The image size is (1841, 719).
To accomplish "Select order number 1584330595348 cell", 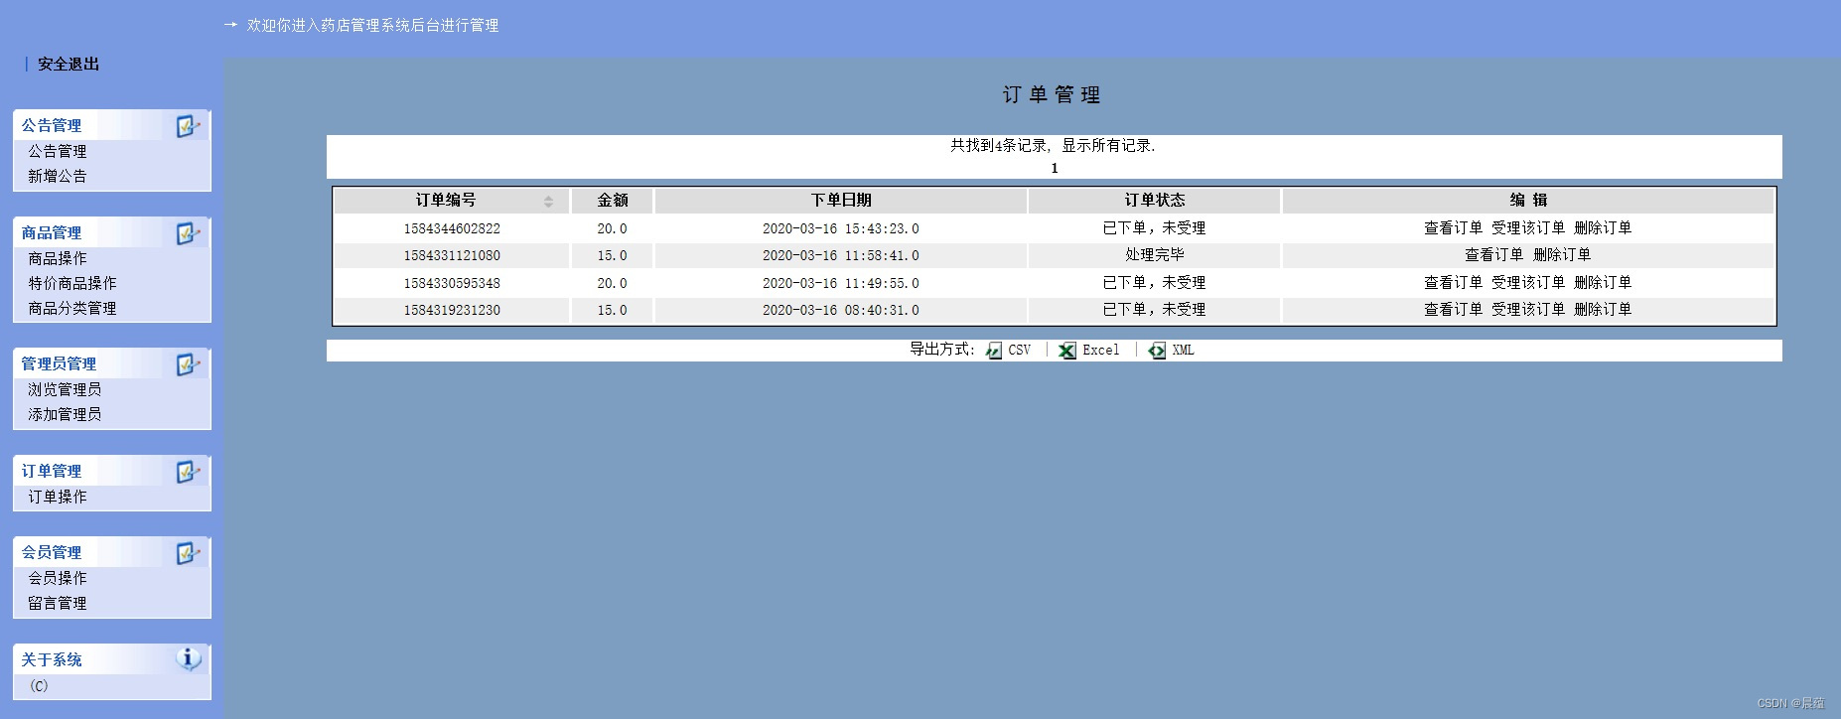I will tap(452, 283).
